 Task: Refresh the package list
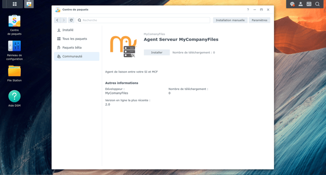click(71, 20)
